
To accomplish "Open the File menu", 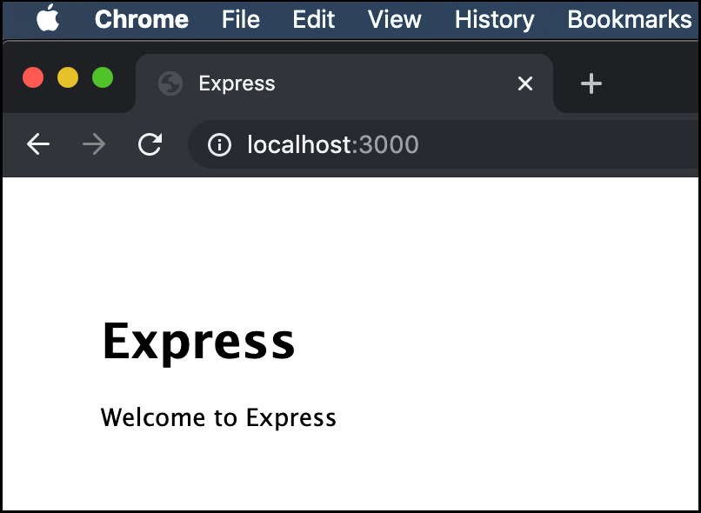I will (x=240, y=19).
